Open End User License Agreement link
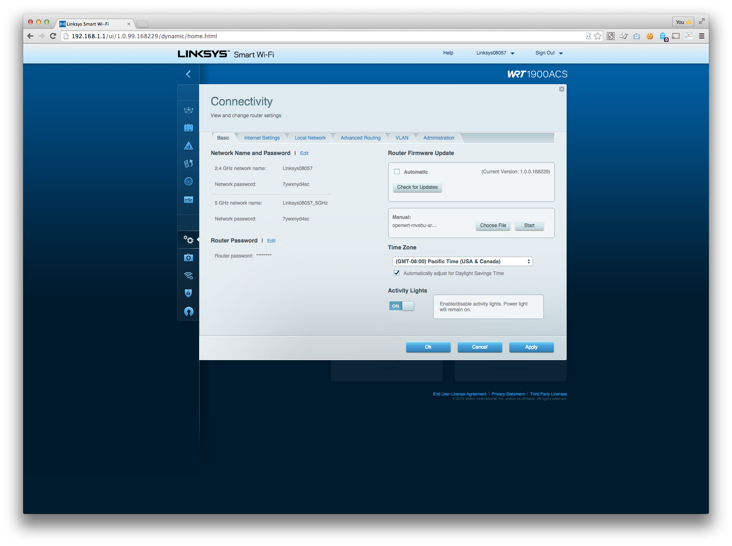The image size is (732, 546). click(x=459, y=394)
